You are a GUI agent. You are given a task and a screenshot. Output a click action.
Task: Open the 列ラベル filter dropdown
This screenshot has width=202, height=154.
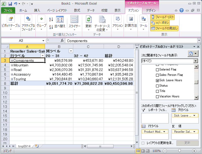click(71, 51)
